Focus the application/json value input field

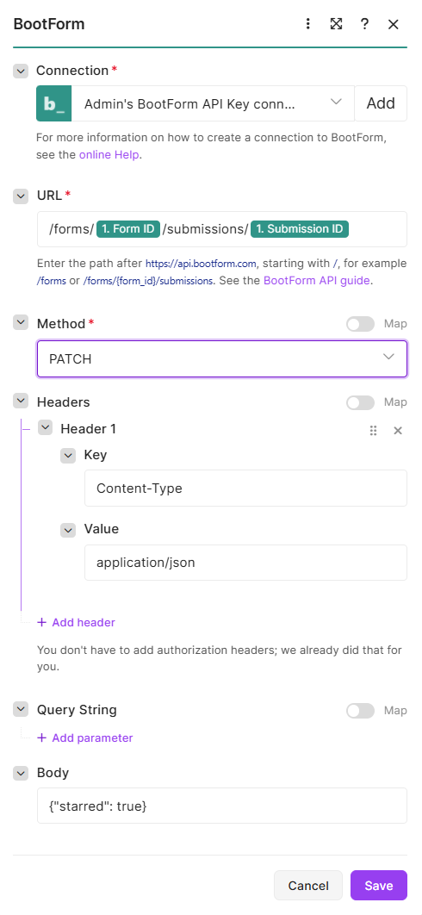pos(245,563)
